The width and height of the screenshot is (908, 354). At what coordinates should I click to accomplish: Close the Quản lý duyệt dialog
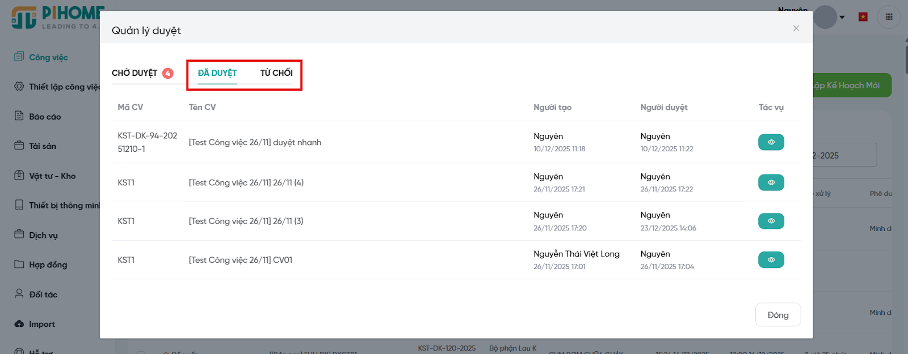[796, 28]
